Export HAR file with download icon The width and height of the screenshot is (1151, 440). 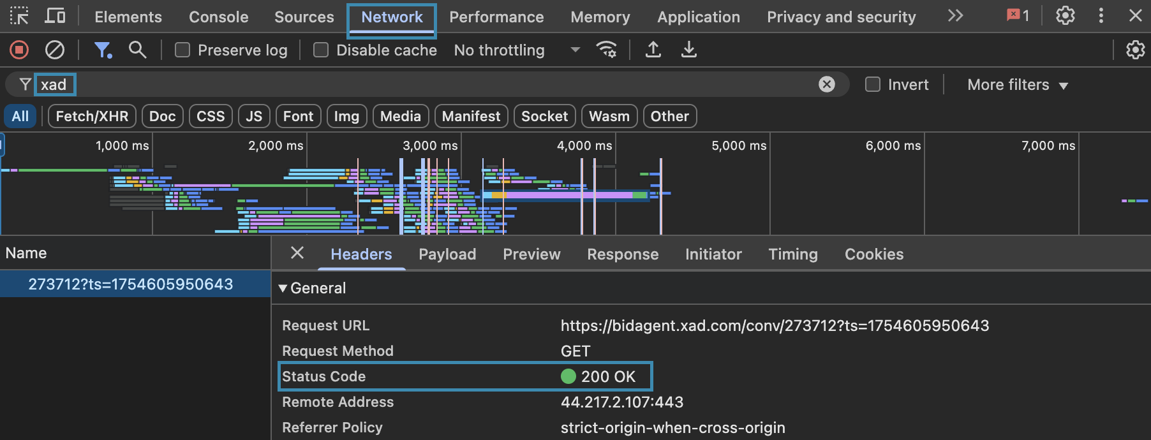pyautogui.click(x=688, y=50)
